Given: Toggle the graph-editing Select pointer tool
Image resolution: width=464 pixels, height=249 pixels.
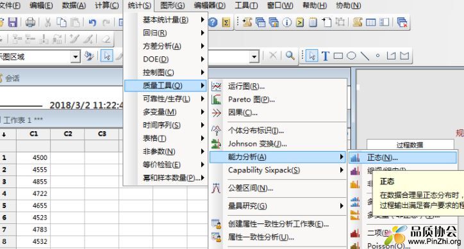Looking at the screenshot, I should coord(107,56).
